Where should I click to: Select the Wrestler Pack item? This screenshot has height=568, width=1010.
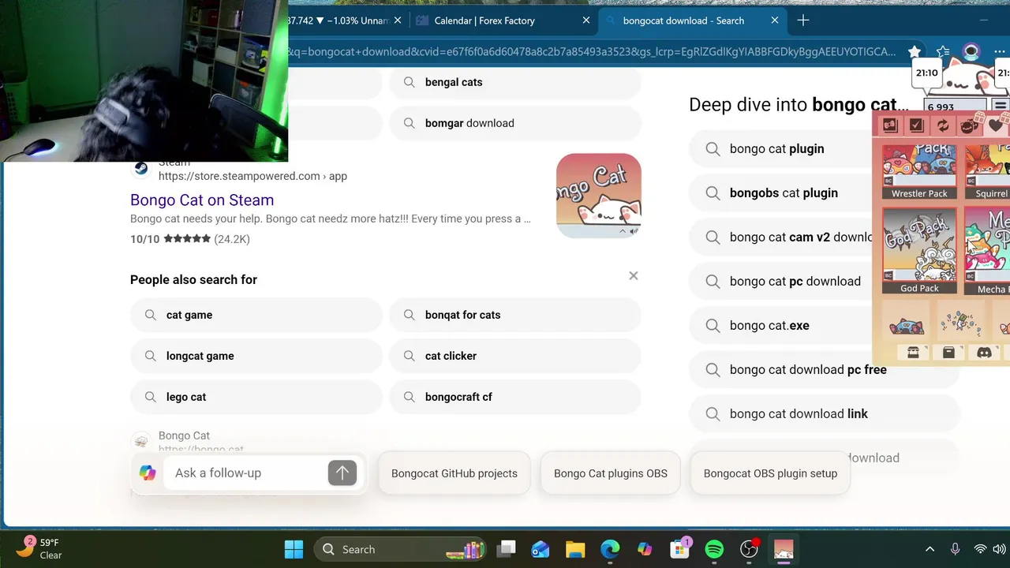click(x=919, y=172)
